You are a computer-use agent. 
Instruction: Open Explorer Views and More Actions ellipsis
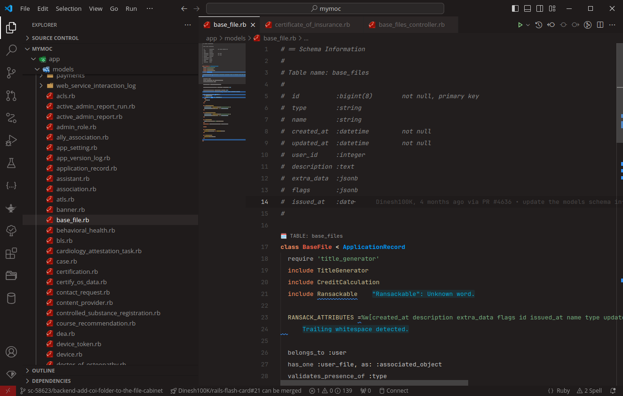pyautogui.click(x=188, y=25)
